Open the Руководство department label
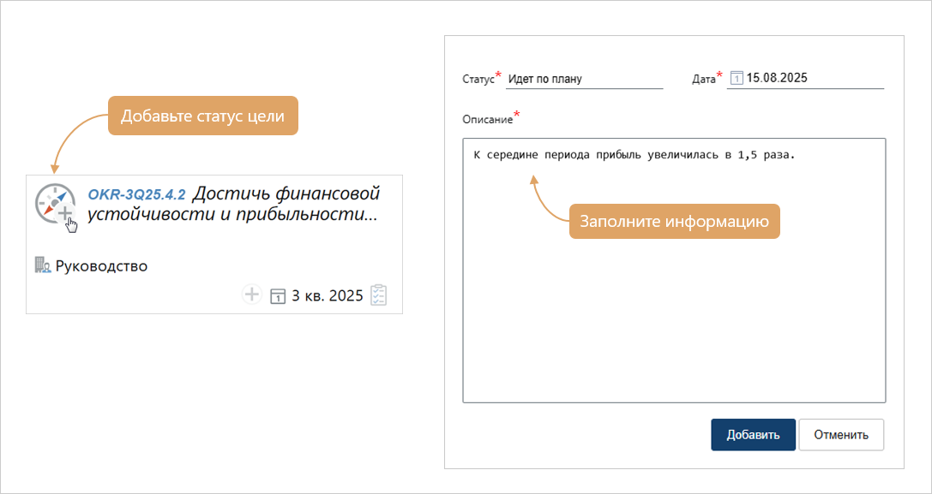This screenshot has height=494, width=932. [x=102, y=266]
